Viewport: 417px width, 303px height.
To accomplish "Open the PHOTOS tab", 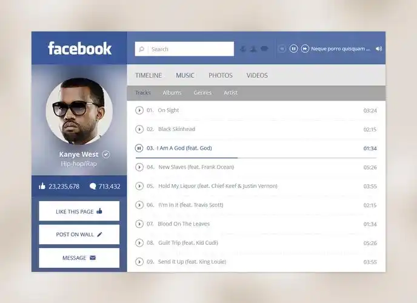I will coord(221,76).
